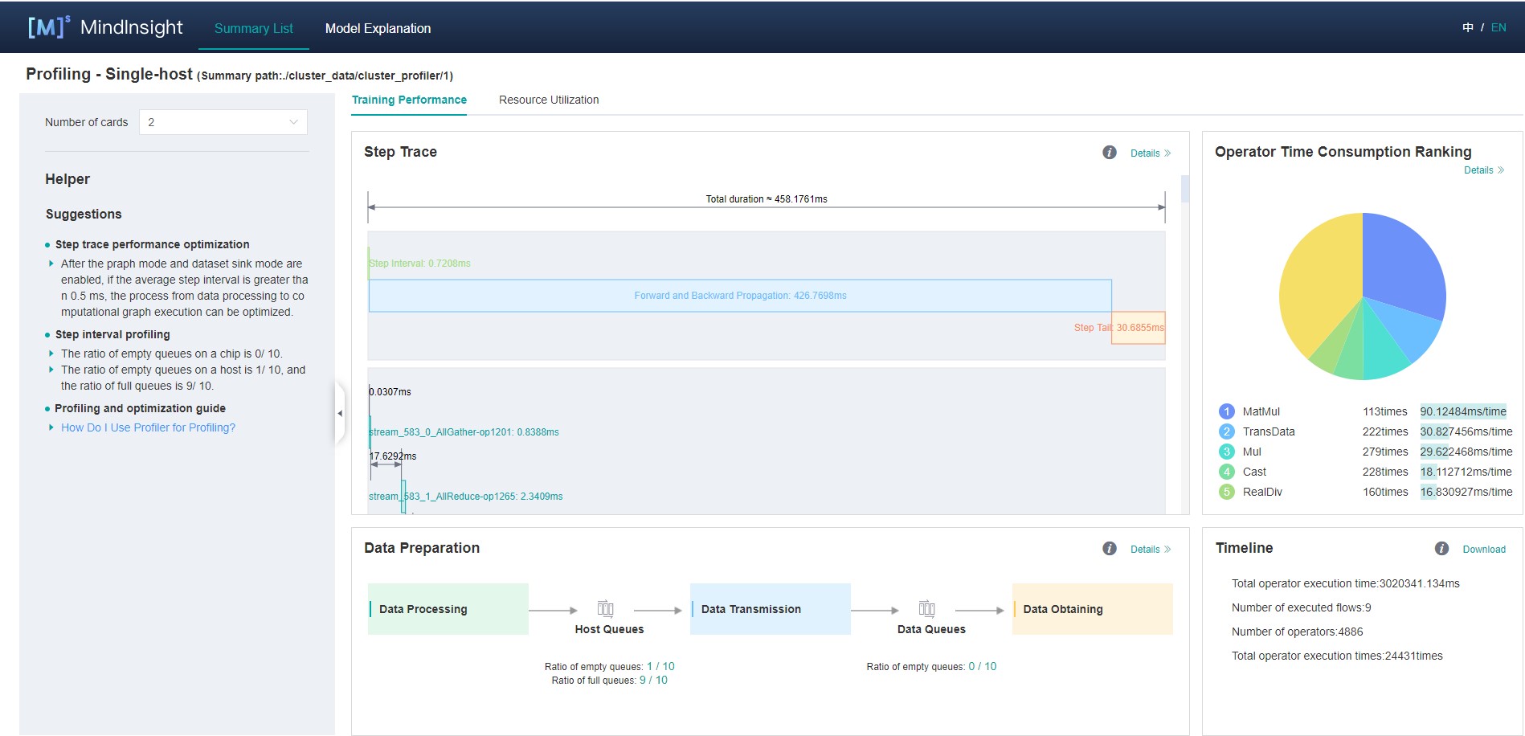The image size is (1525, 736).
Task: Download the timeline file
Action: pos(1483,550)
